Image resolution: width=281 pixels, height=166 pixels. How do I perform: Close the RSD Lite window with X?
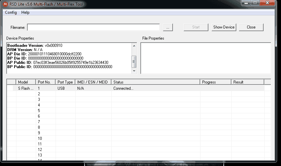pyautogui.click(x=267, y=3)
